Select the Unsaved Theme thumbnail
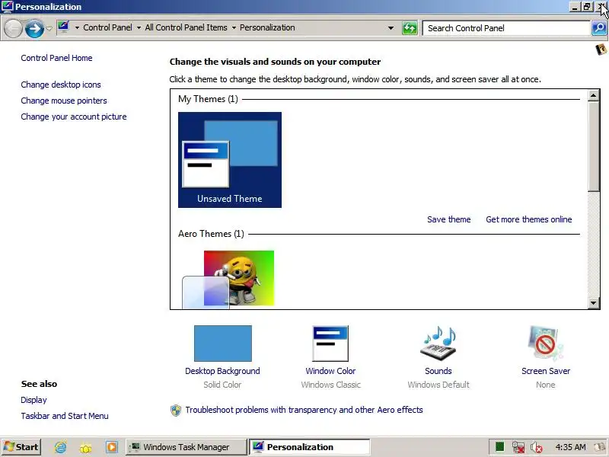This screenshot has width=609, height=457. (230, 160)
